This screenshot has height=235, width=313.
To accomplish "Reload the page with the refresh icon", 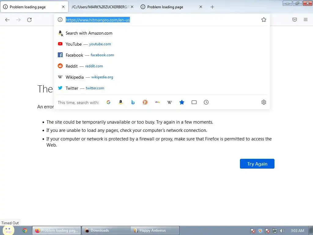I will (x=29, y=20).
